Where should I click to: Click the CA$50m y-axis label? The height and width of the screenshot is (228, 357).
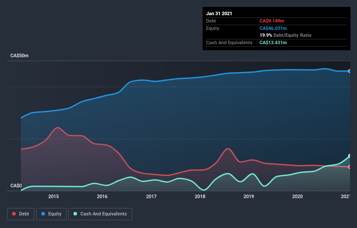point(20,55)
